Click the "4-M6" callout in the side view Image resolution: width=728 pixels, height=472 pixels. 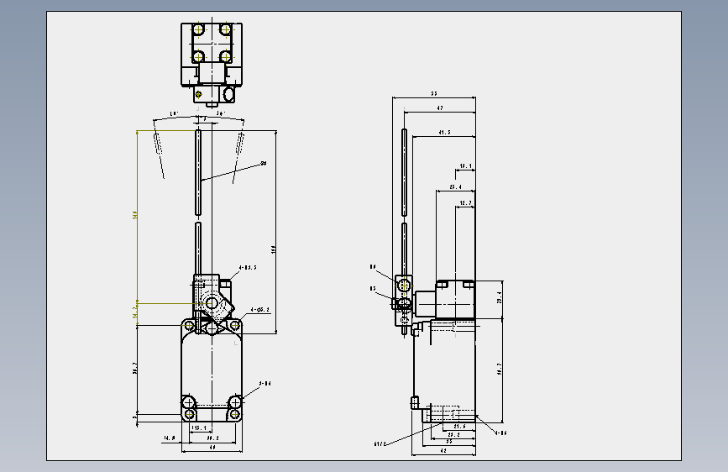click(500, 433)
